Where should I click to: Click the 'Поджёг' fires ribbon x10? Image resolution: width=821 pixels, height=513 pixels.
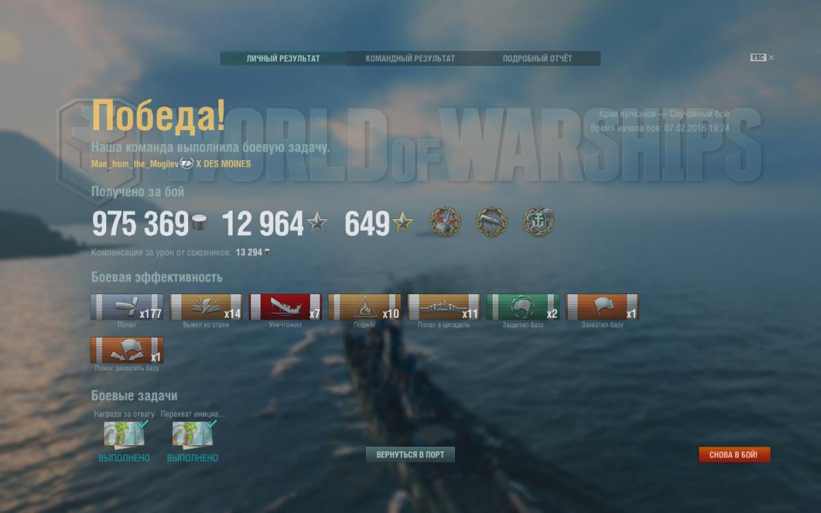point(365,307)
